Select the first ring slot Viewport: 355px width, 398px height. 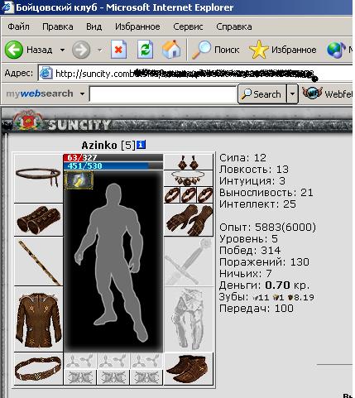pos(172,195)
